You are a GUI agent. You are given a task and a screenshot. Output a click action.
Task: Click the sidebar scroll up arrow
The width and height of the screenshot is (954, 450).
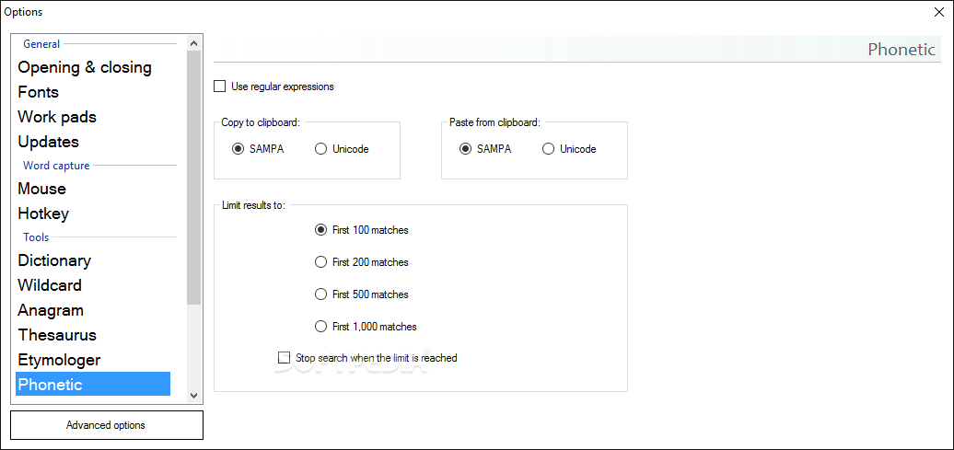194,43
